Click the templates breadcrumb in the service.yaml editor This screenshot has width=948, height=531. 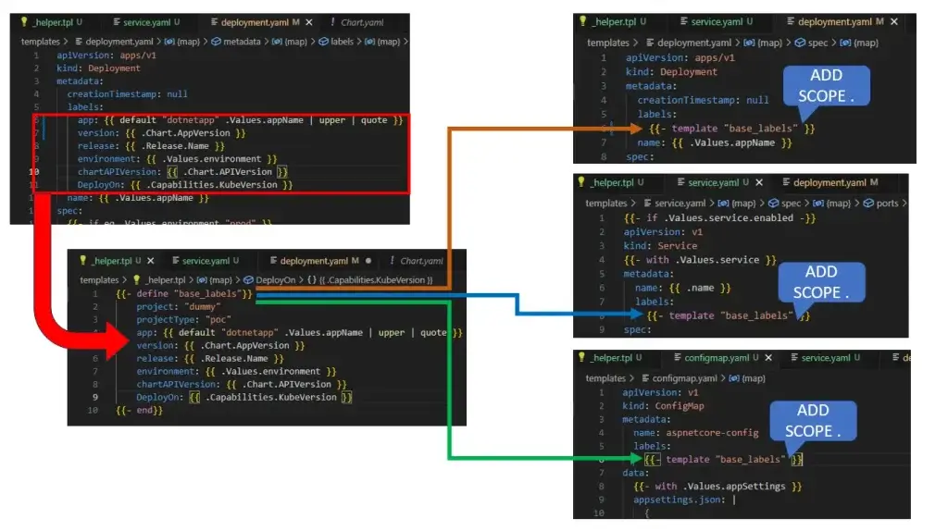coord(605,203)
